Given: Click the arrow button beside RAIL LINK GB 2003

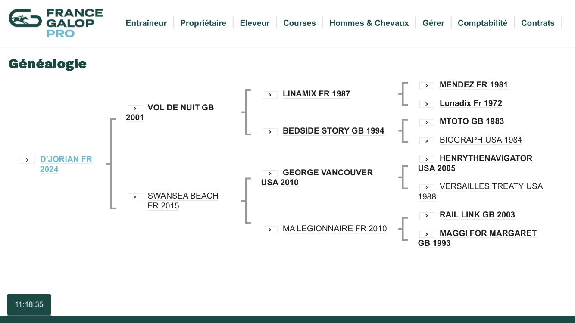Looking at the screenshot, I should [427, 216].
